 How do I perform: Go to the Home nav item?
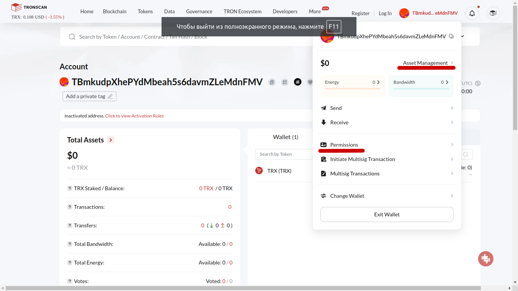click(x=87, y=11)
